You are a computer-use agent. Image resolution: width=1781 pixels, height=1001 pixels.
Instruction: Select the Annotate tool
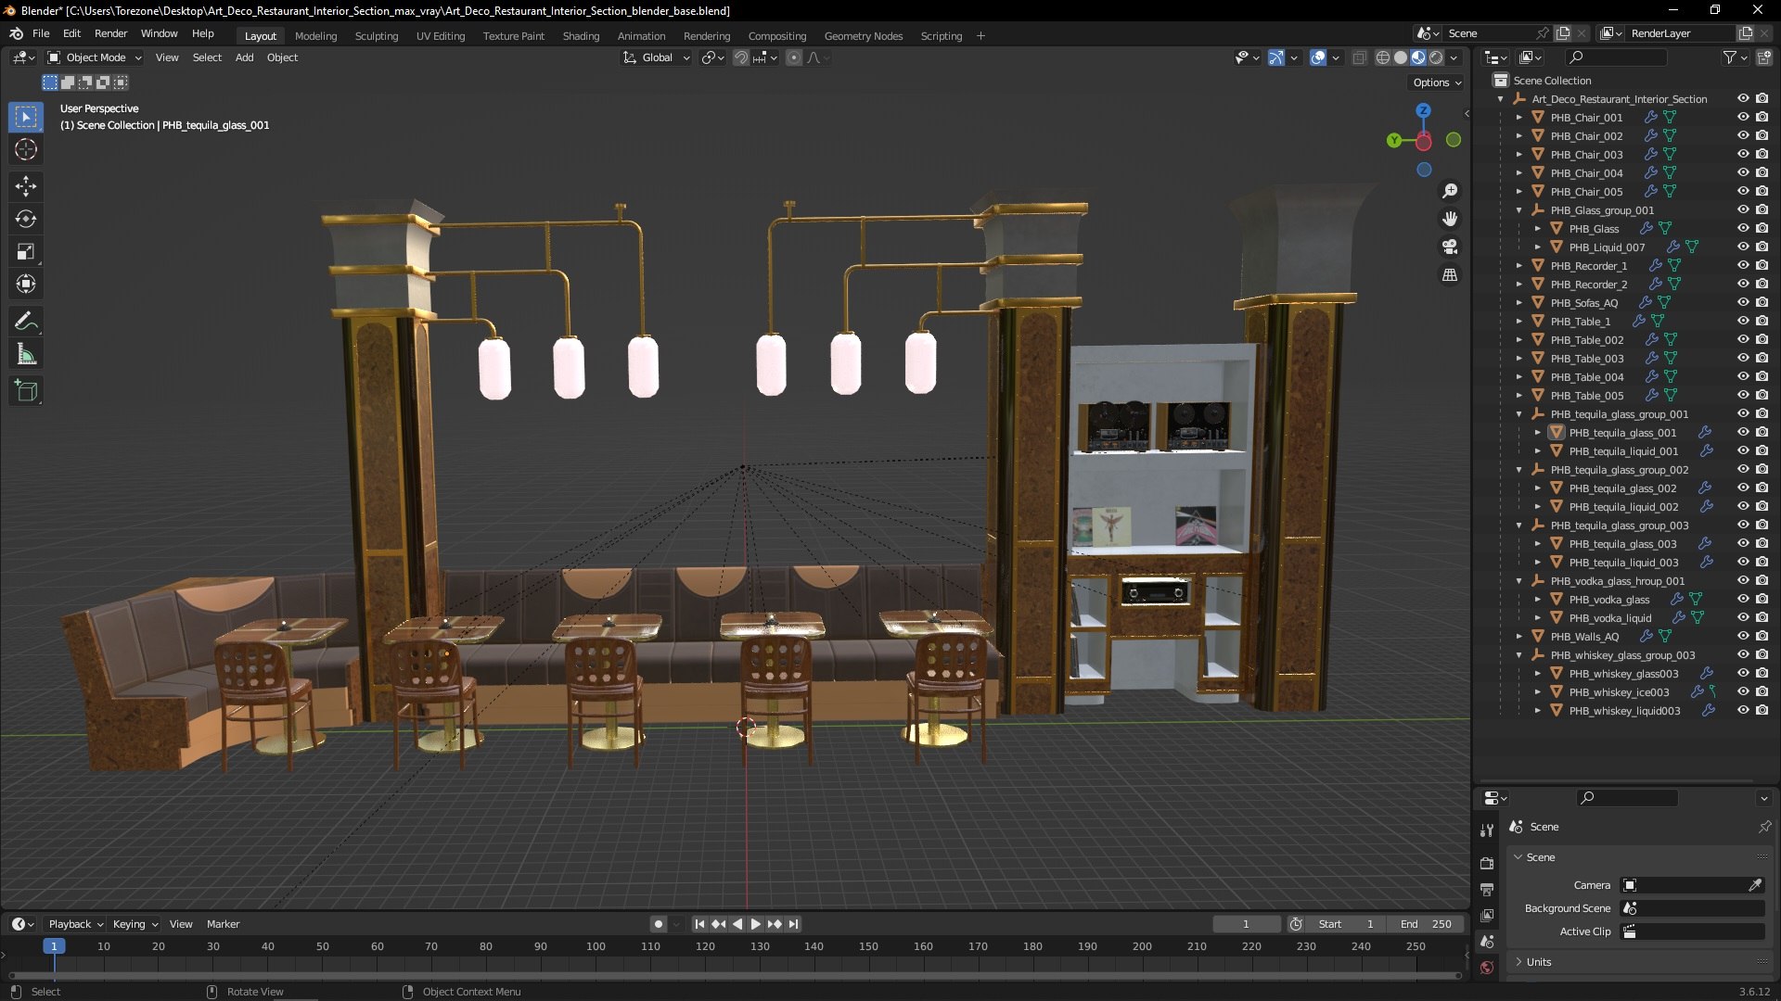pos(26,322)
